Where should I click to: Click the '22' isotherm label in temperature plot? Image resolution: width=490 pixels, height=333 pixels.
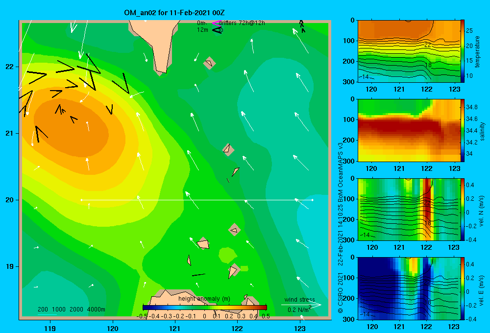coord(427,45)
